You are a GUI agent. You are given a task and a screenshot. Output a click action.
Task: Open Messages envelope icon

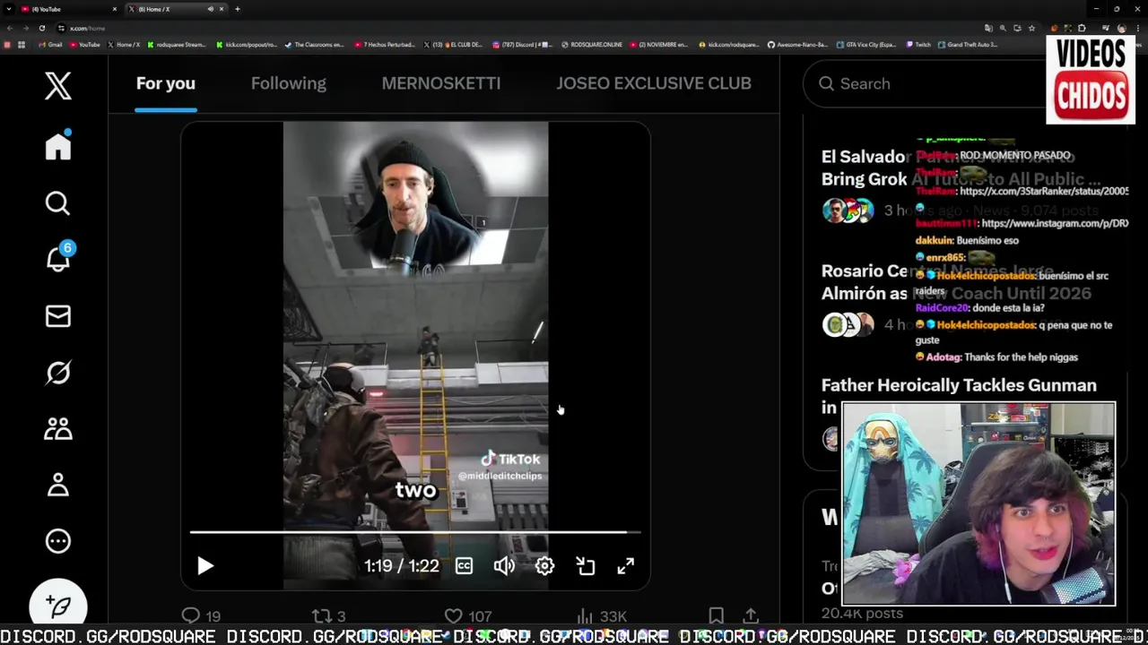58,316
